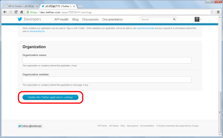Click the search magnifier icon
223x138 pixels.
(174, 19)
